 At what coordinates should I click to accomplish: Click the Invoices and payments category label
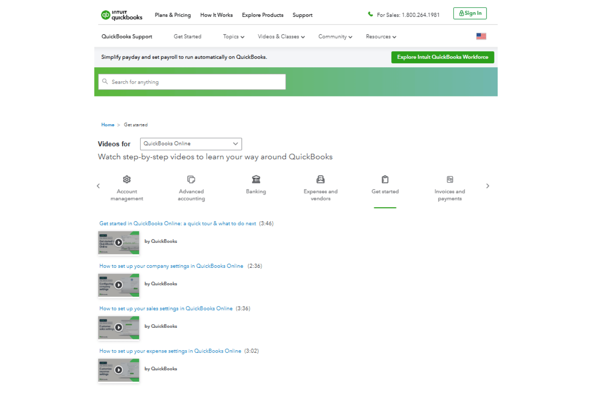[x=450, y=195]
